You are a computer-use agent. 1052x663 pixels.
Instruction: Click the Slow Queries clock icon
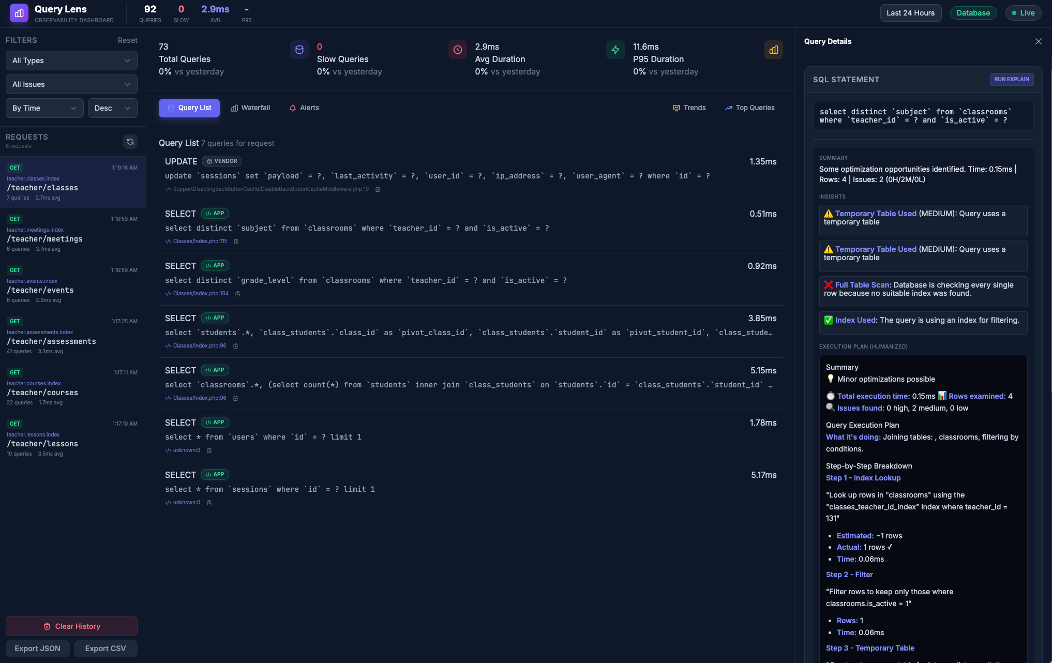457,50
